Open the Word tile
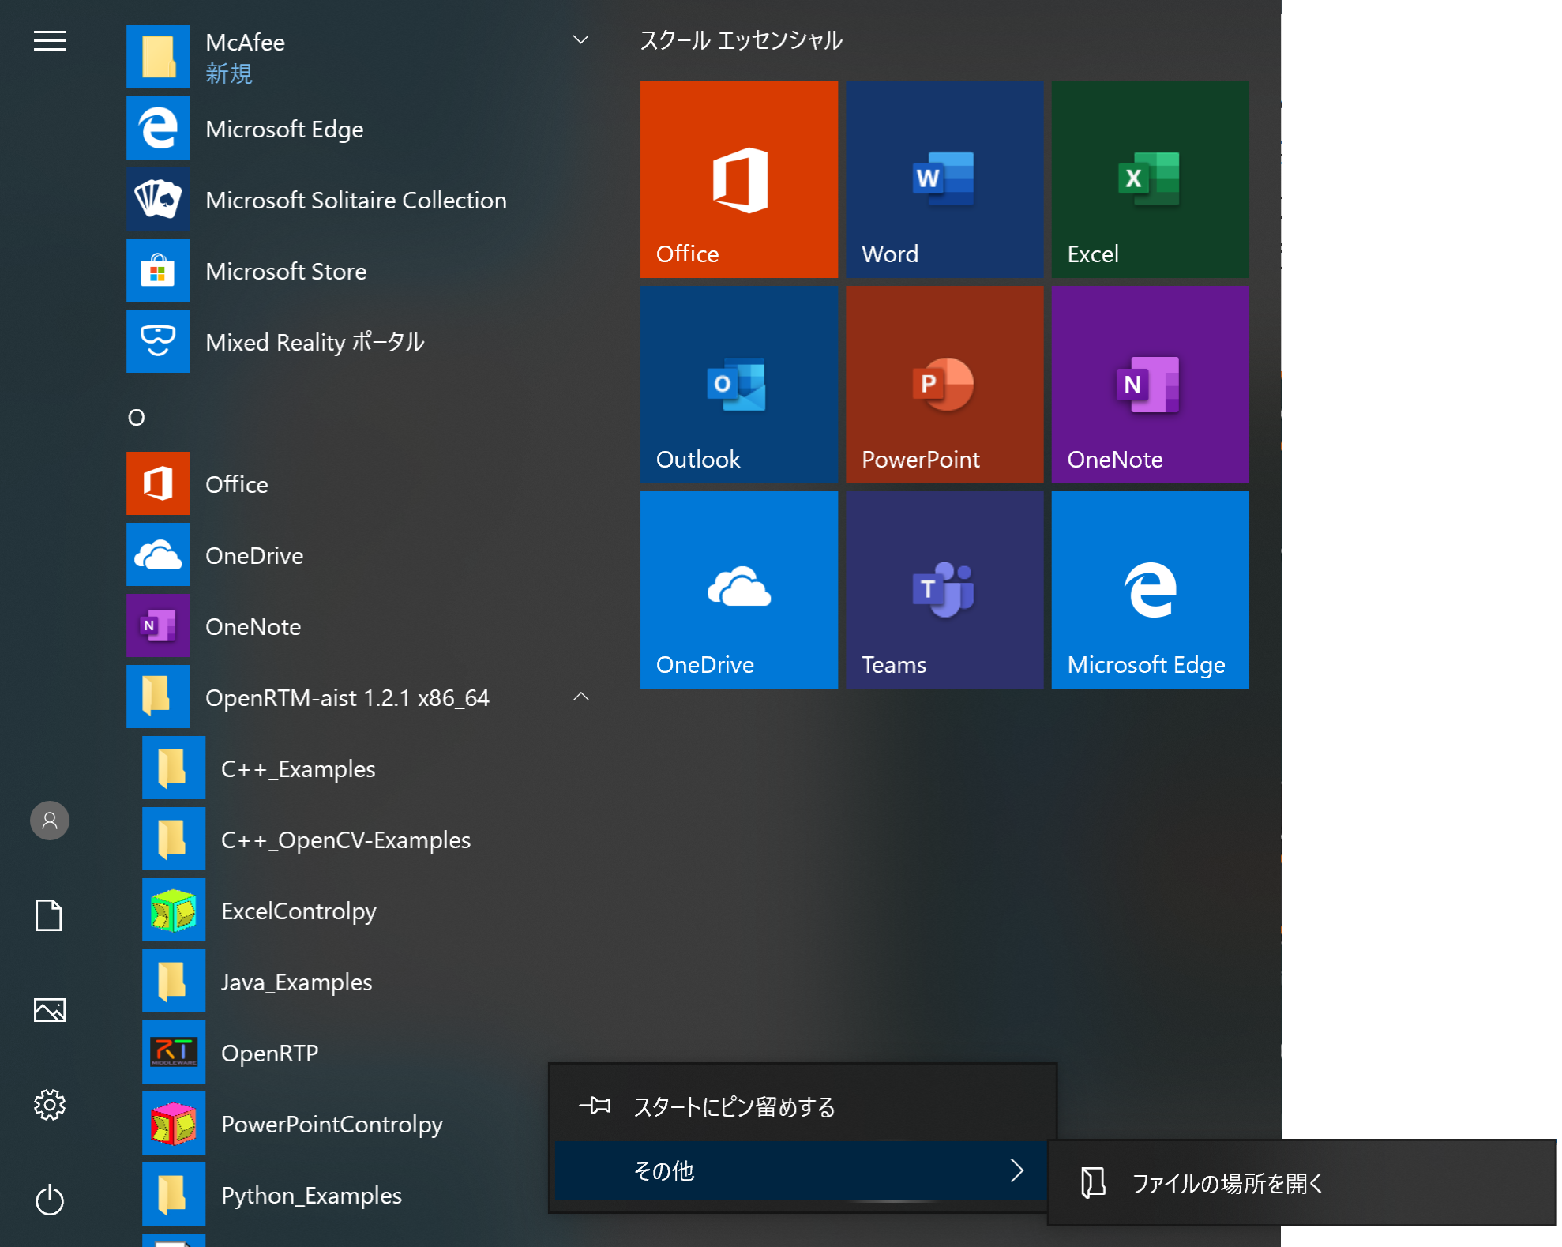Viewport: 1562px width, 1247px height. tap(944, 179)
